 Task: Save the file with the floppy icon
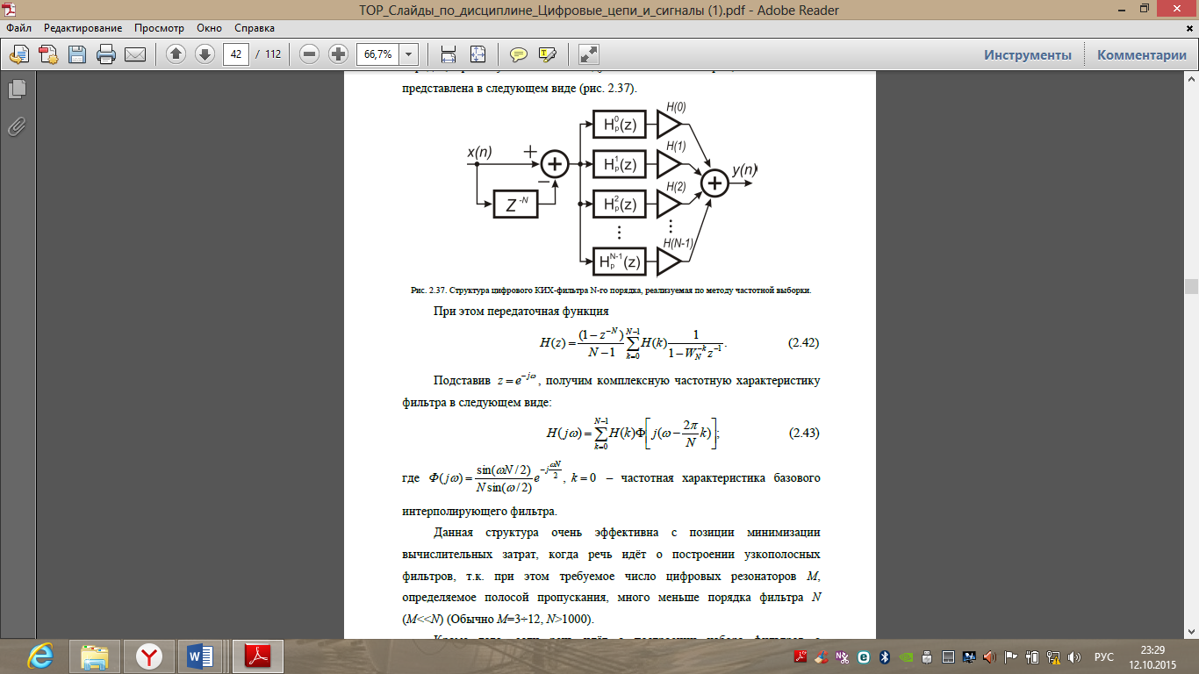click(77, 54)
